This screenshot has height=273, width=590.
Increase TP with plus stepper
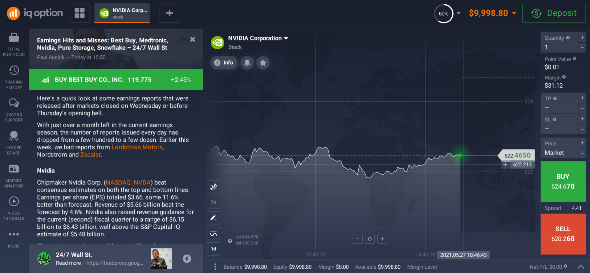[x=582, y=98]
